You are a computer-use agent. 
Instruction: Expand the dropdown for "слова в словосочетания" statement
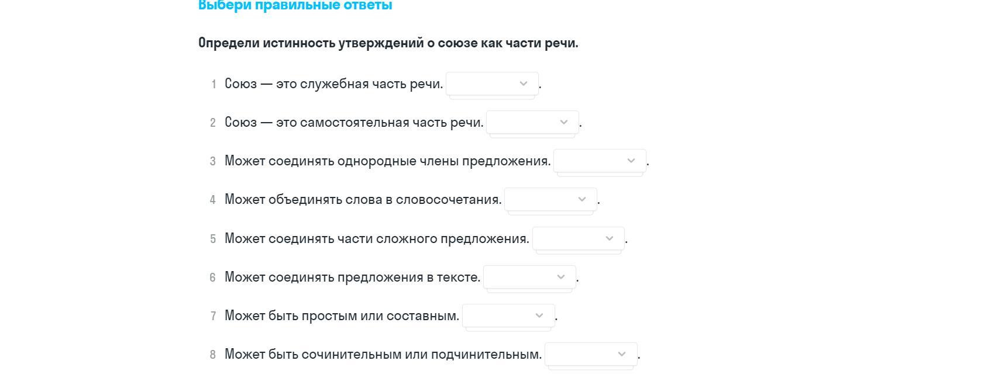pos(550,199)
